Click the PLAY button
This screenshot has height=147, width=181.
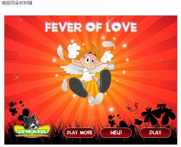[155, 133]
